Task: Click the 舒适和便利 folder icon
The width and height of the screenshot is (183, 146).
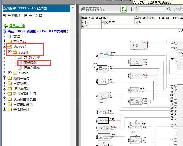Action: click(10, 110)
